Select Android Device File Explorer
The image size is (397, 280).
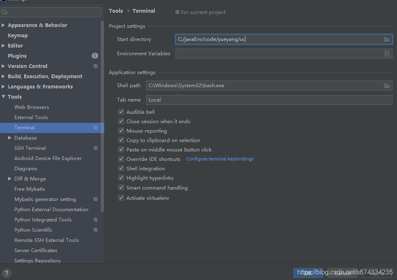coord(48,158)
